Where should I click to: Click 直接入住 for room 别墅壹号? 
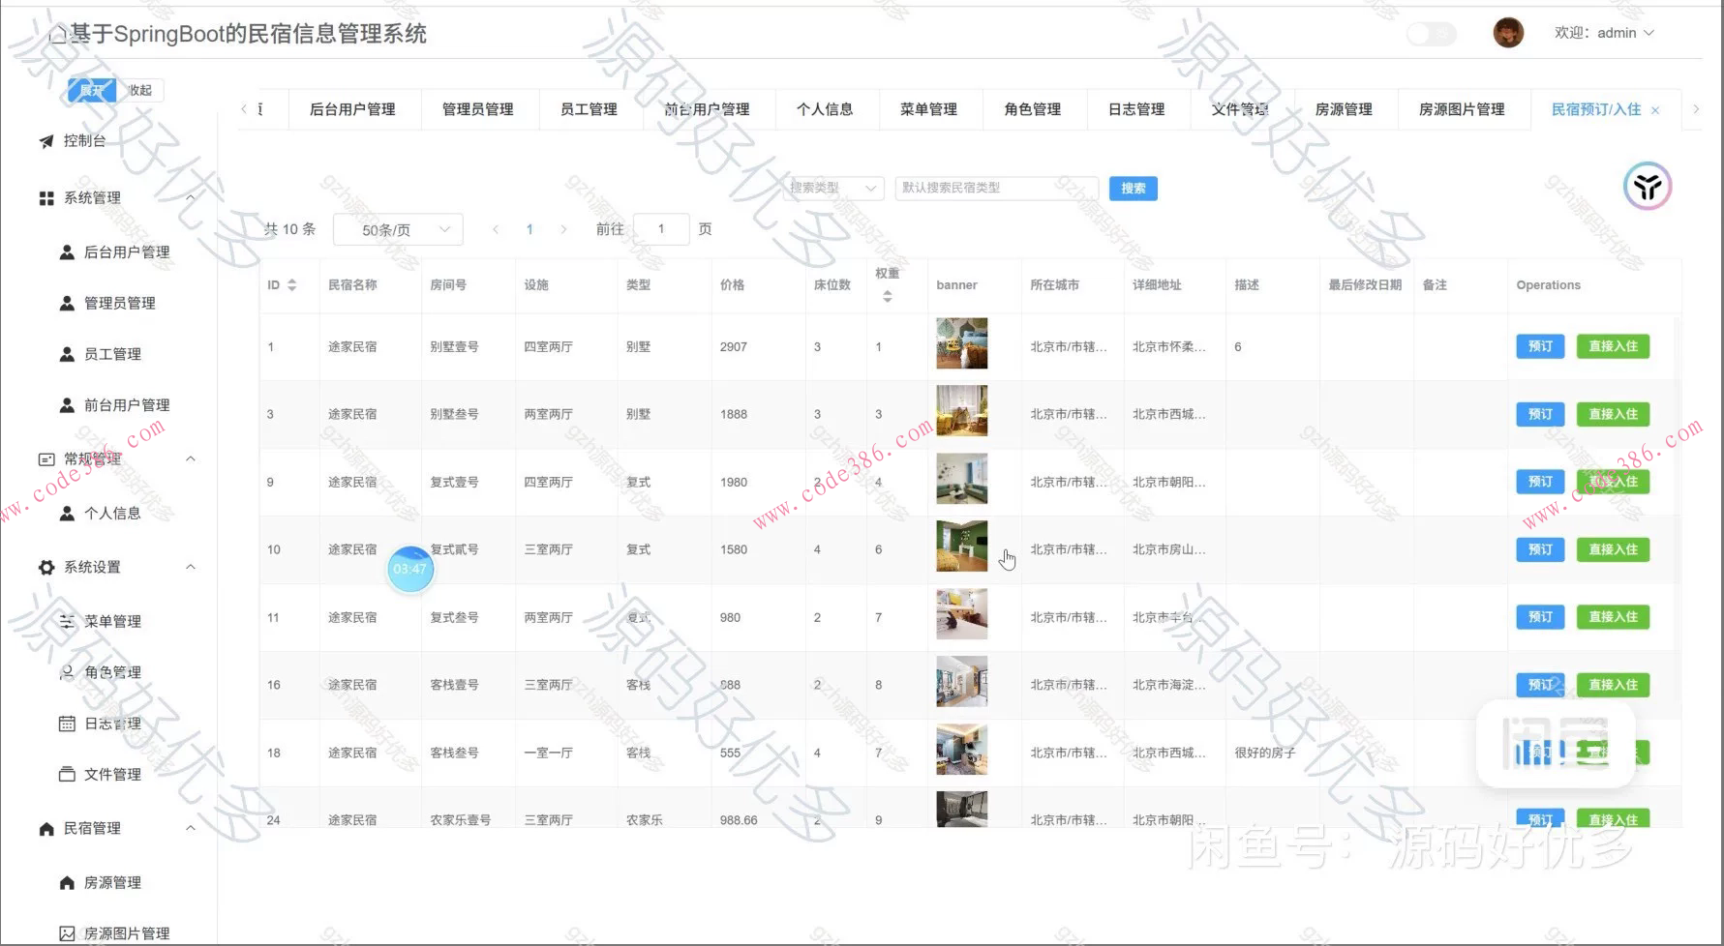coord(1613,346)
